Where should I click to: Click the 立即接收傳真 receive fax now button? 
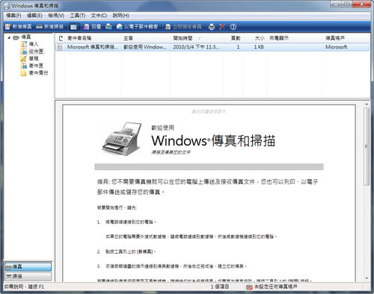[x=183, y=27]
